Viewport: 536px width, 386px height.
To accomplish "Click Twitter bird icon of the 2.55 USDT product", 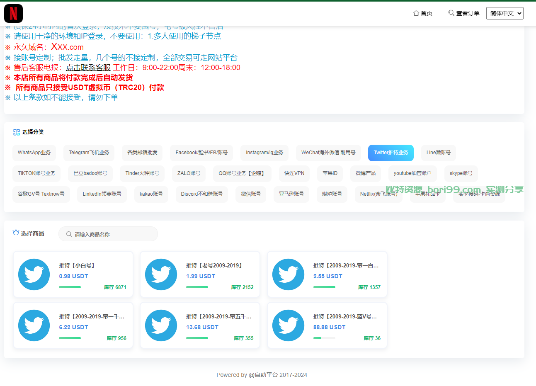I will pos(288,274).
